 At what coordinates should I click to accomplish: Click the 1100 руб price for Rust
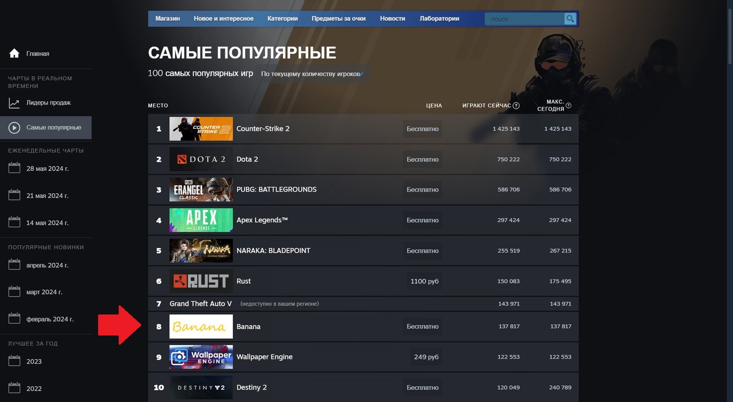click(x=424, y=281)
